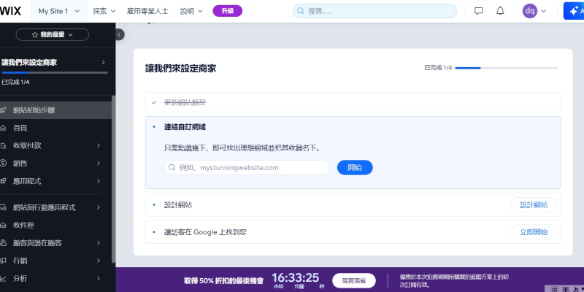Click the dq account avatar
584x292 pixels.
click(530, 11)
